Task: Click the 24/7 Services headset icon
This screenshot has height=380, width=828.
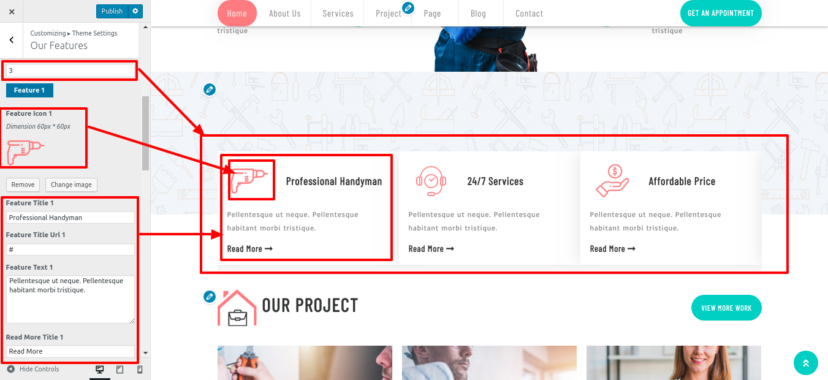Action: (x=431, y=181)
